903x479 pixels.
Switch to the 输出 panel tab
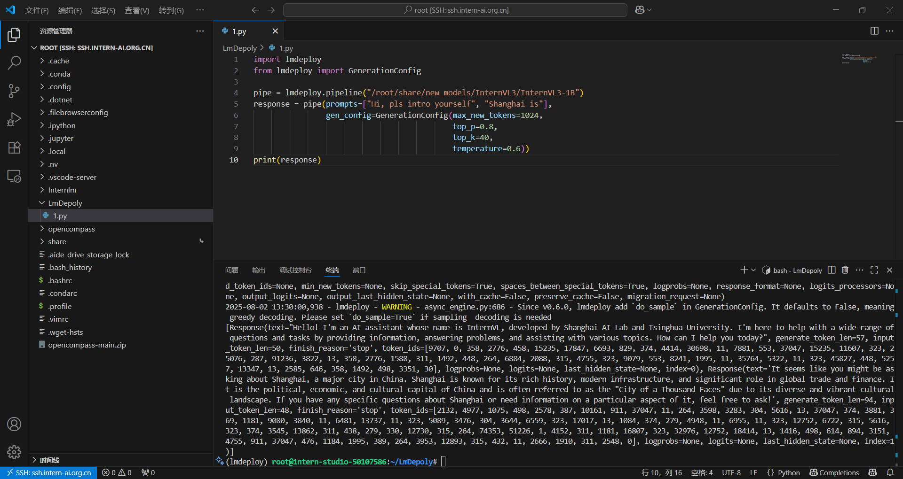pos(259,270)
